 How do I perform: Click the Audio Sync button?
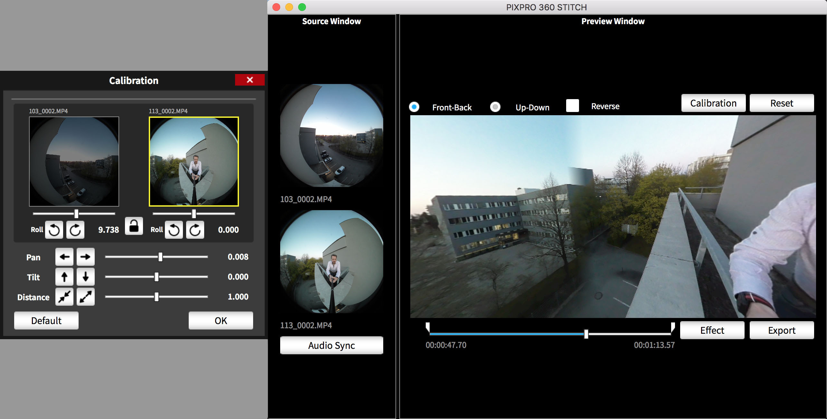coord(331,345)
